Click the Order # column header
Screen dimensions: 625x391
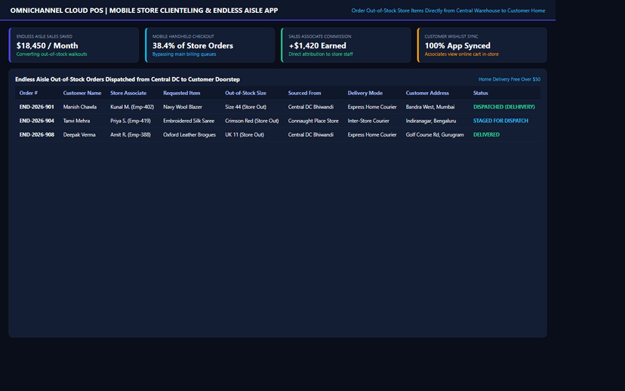[28, 93]
